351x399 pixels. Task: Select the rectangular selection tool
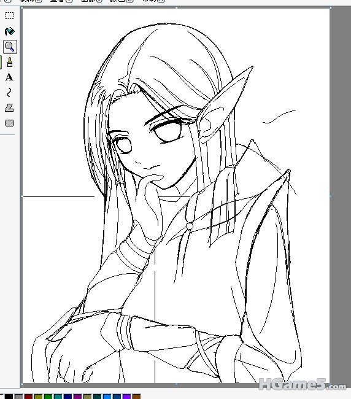[9, 16]
